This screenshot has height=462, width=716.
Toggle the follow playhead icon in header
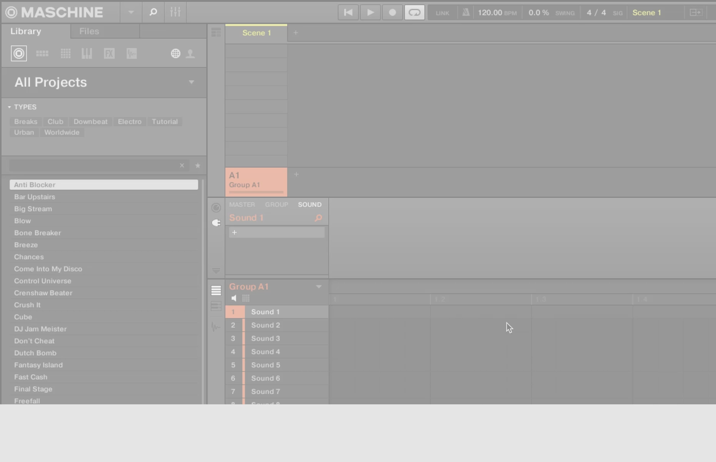pos(695,13)
